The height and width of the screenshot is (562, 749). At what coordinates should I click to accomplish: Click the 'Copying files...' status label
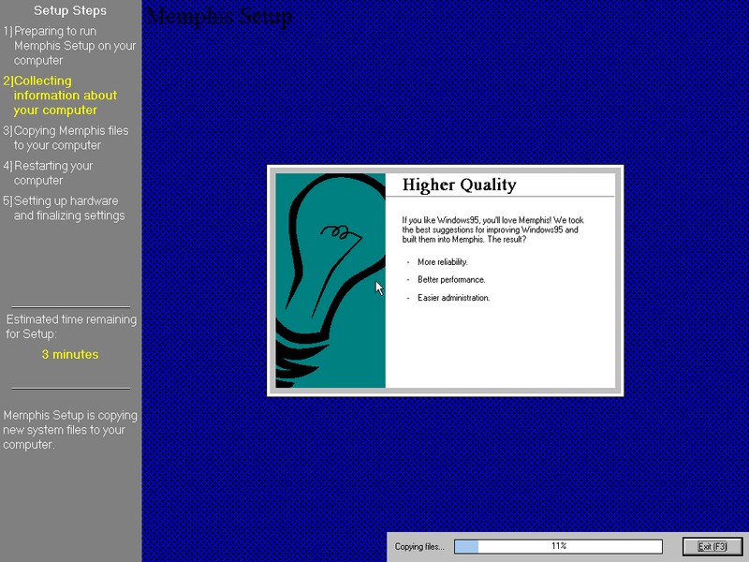[419, 547]
